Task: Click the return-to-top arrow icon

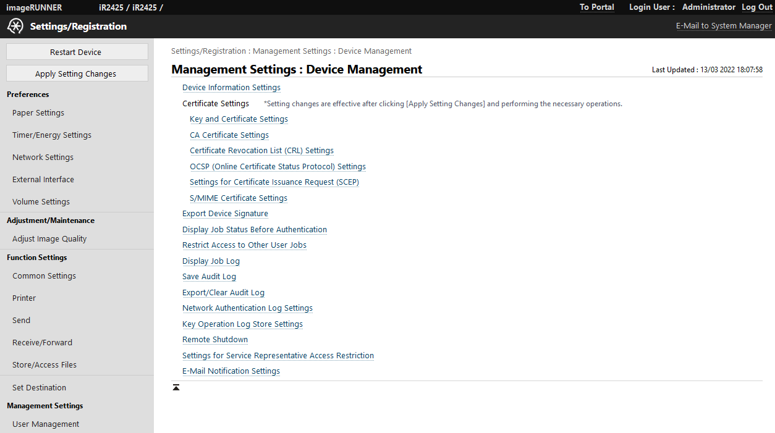Action: coord(176,387)
